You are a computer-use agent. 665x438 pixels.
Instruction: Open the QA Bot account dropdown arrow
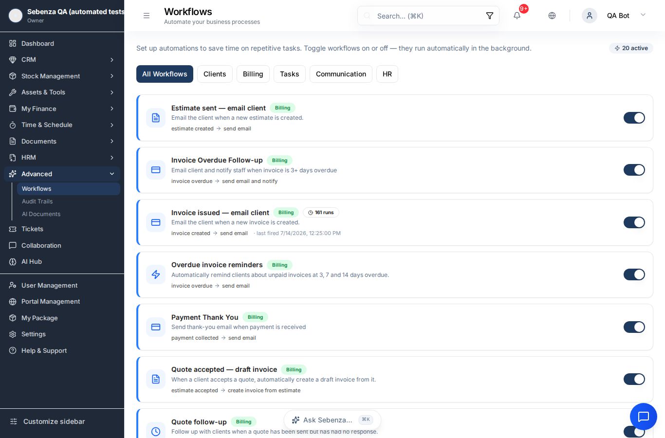643,15
